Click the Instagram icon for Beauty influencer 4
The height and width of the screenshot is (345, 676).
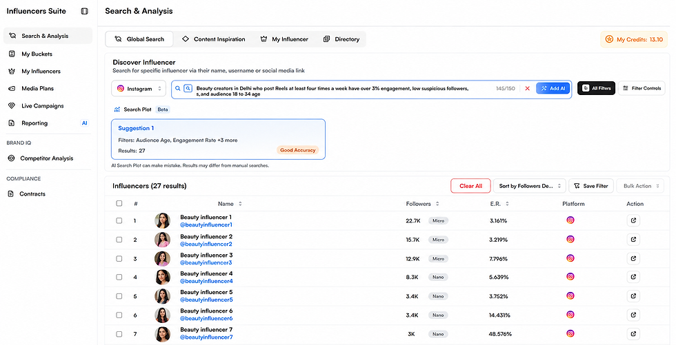point(570,277)
